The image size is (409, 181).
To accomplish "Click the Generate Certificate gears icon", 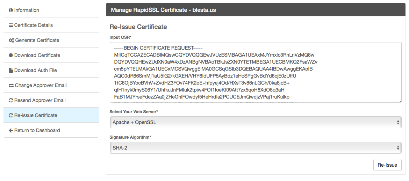I will pos(11,41).
